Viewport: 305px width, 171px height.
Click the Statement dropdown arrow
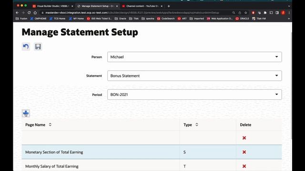[x=276, y=76]
